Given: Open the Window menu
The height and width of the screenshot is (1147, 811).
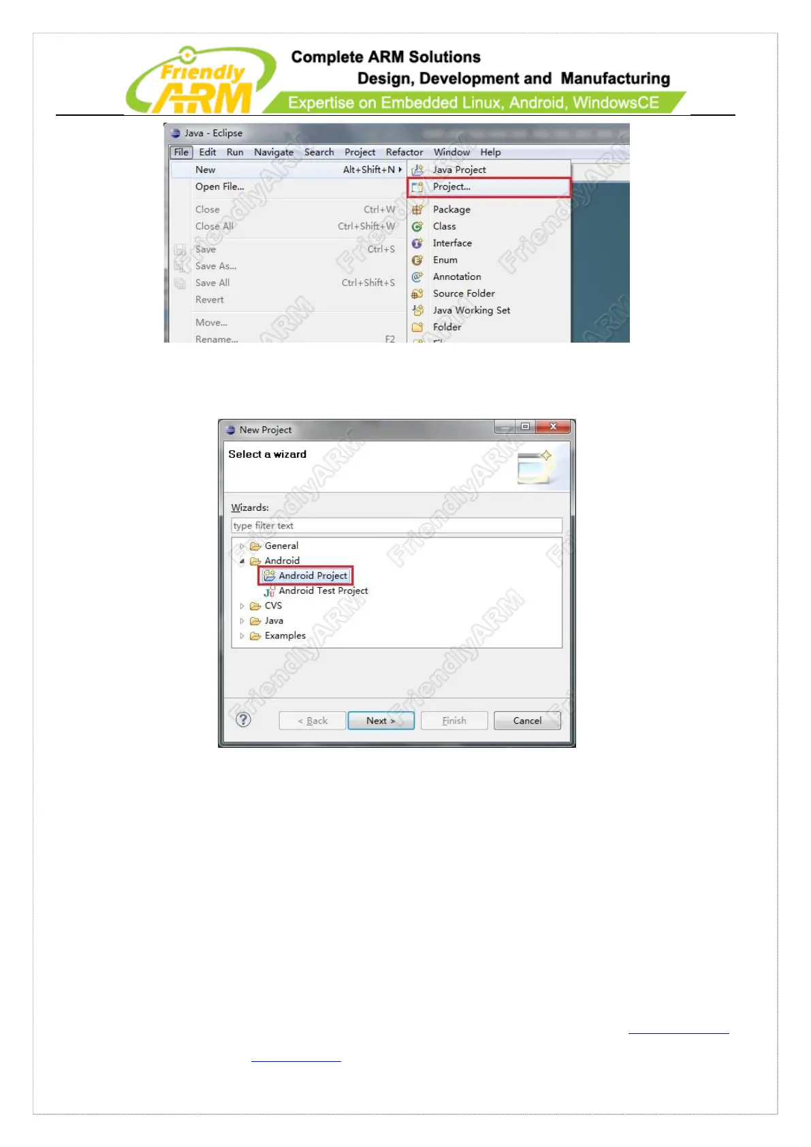Looking at the screenshot, I should [451, 152].
